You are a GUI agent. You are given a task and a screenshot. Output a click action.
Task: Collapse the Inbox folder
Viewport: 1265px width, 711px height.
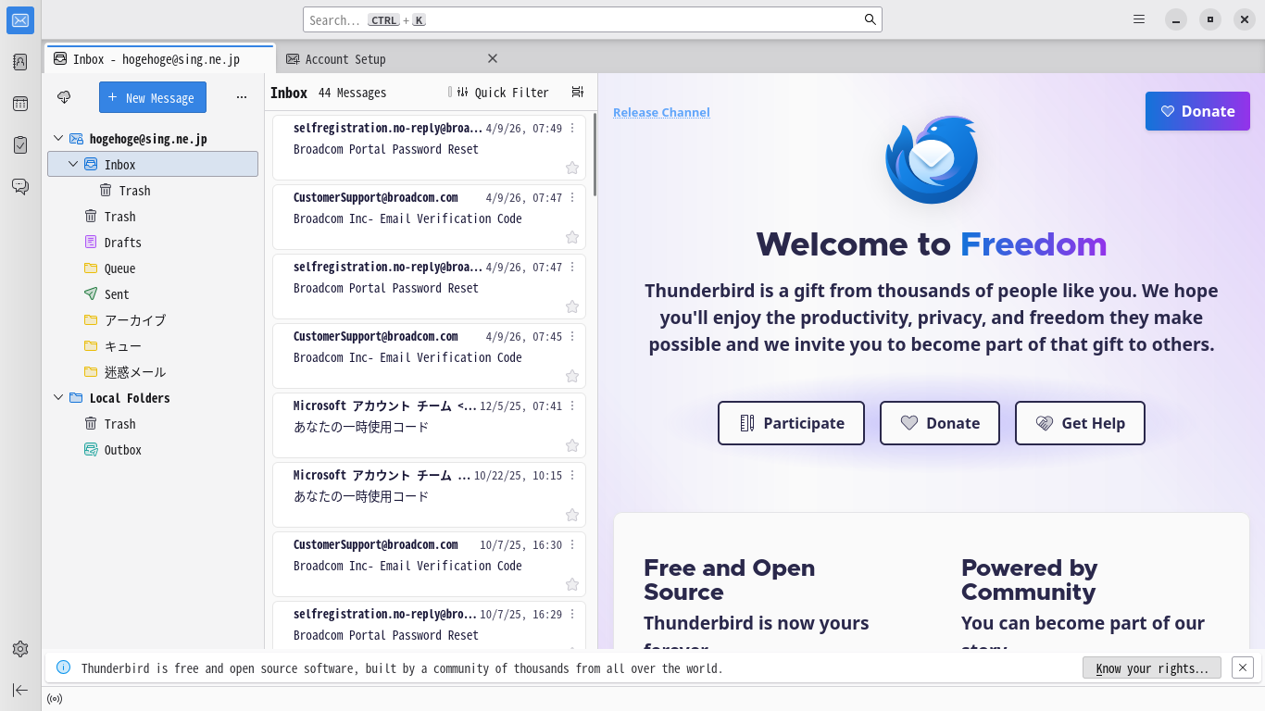click(73, 164)
